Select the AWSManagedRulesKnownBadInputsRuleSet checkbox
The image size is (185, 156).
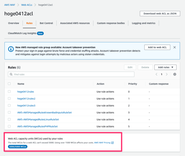[x=9, y=112]
